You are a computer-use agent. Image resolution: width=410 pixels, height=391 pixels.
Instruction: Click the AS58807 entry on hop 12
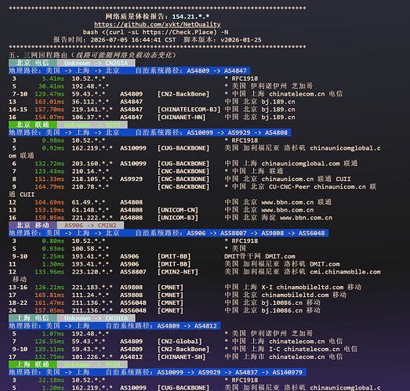(133, 272)
